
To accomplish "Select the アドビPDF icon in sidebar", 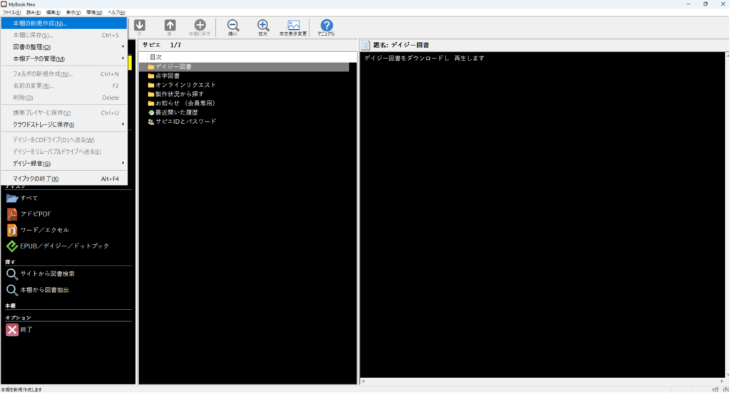I will point(12,214).
